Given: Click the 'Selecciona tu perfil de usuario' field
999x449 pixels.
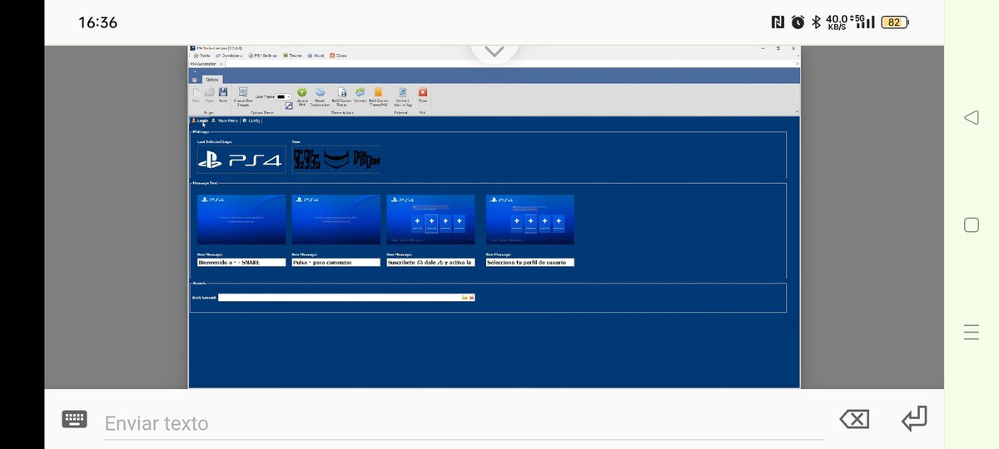Looking at the screenshot, I should 530,262.
